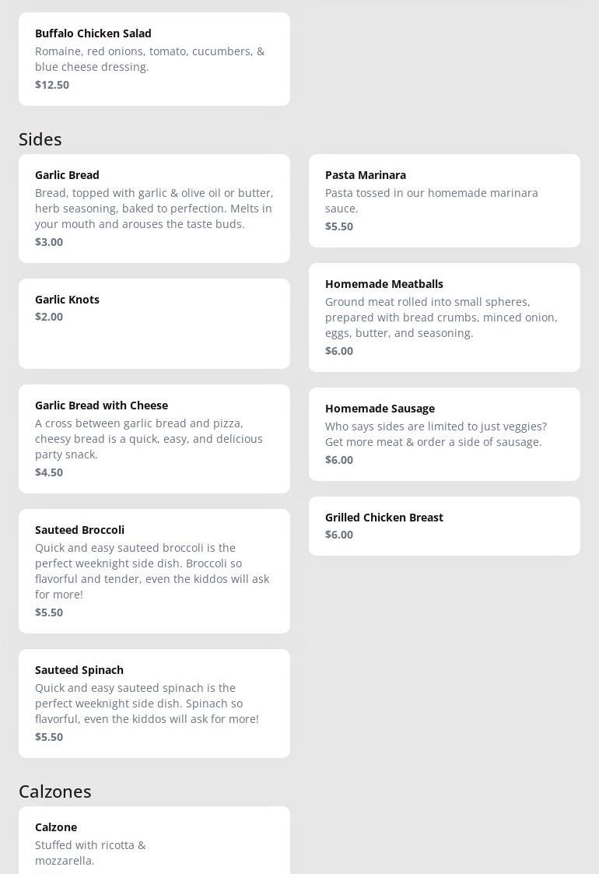Open the Homemade Meatballs item
599x874 pixels.
444,317
